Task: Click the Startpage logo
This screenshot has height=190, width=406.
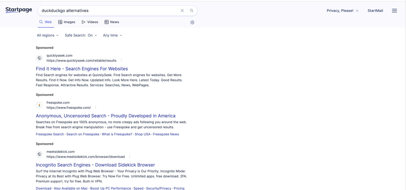Action: coord(19,10)
